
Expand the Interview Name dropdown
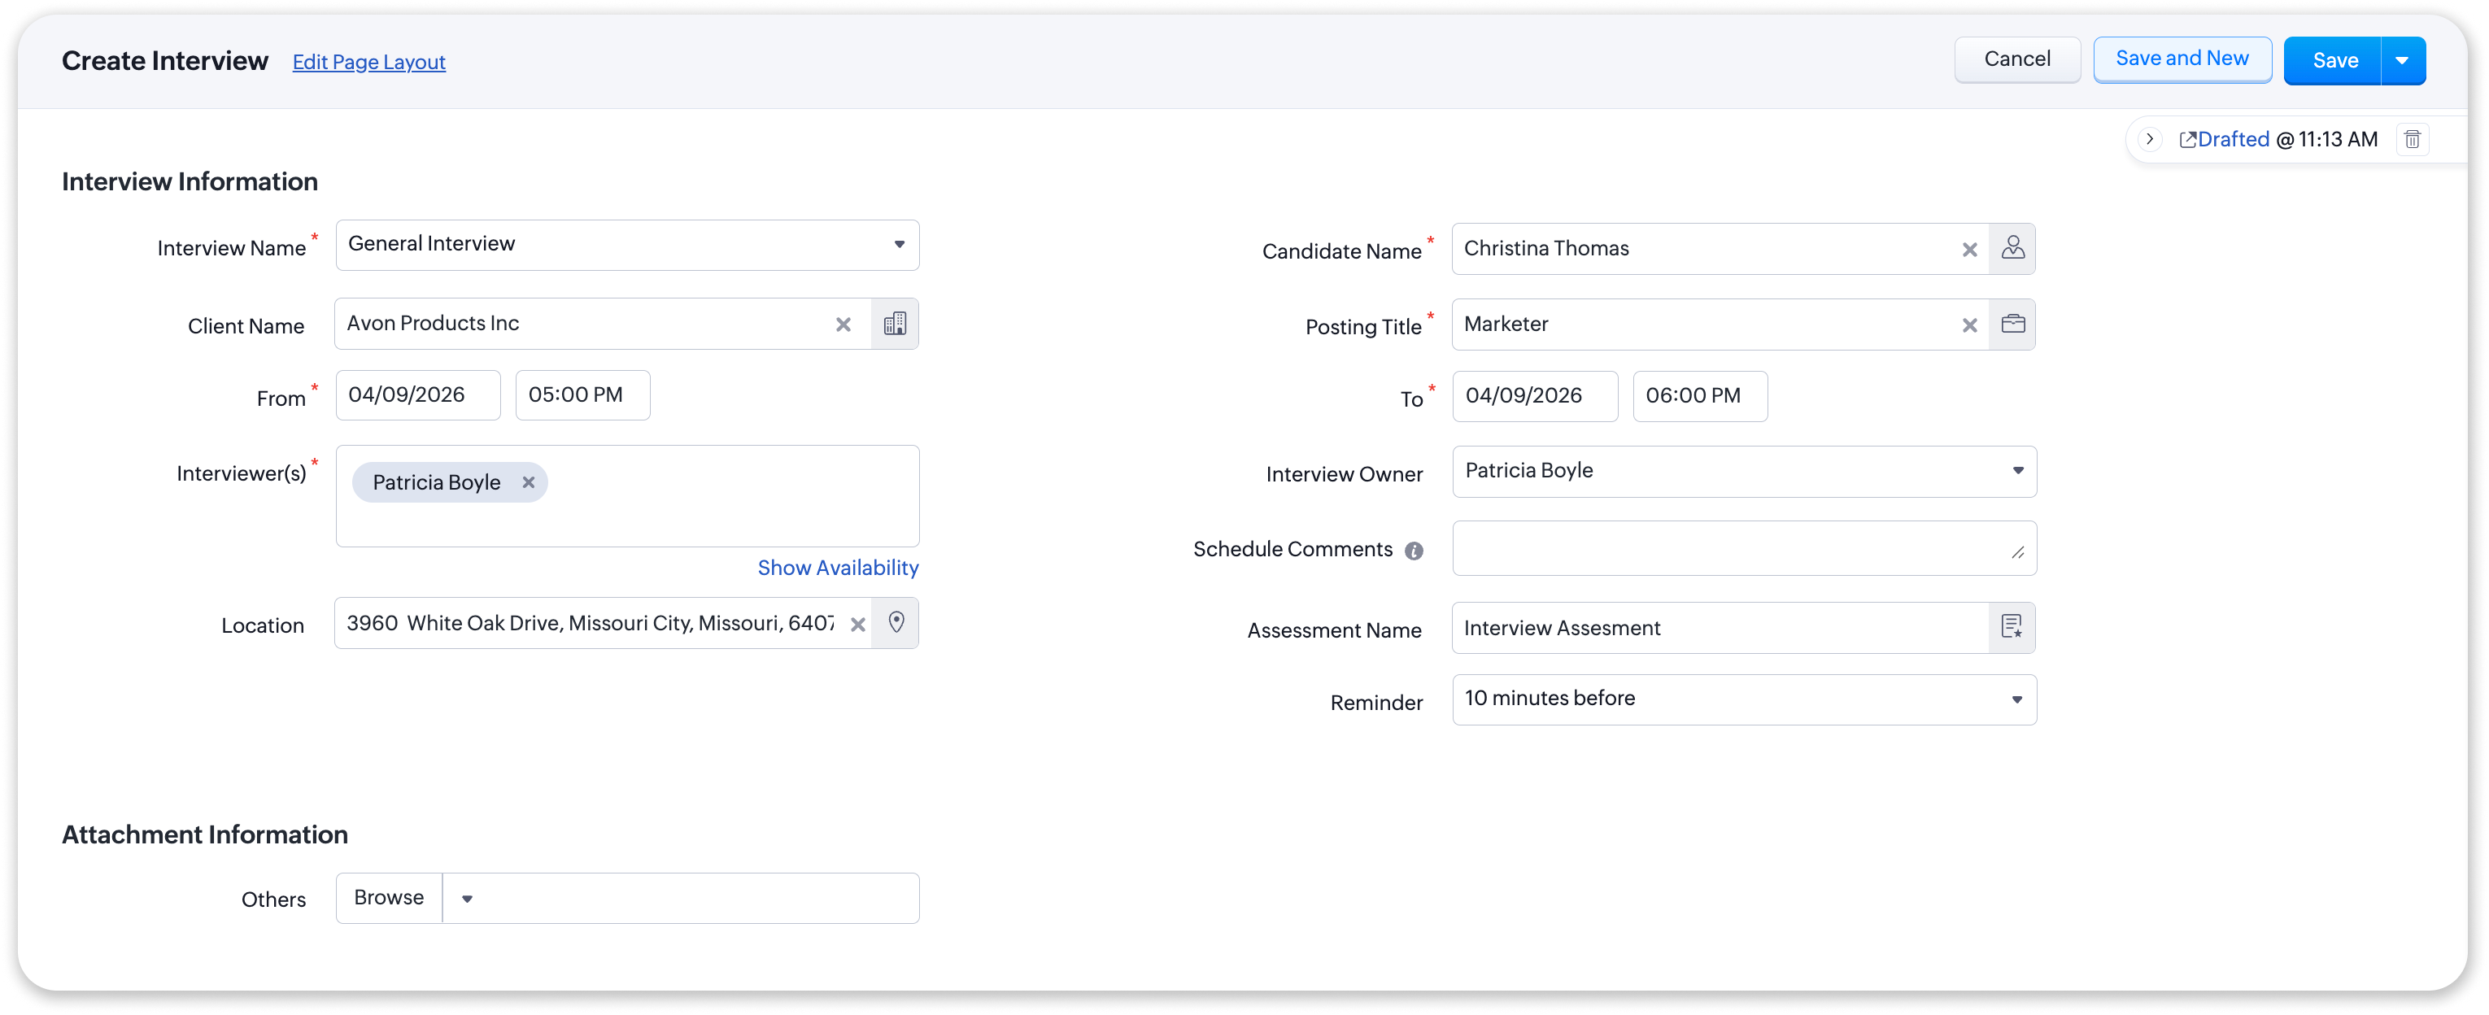[x=899, y=246]
